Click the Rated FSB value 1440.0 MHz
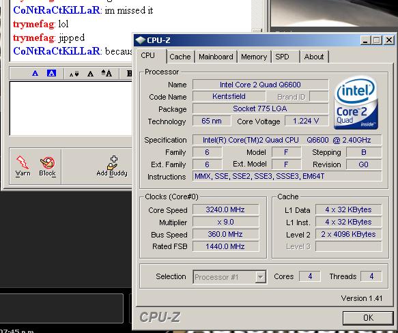Viewport: 398px width, 333px height. point(225,246)
